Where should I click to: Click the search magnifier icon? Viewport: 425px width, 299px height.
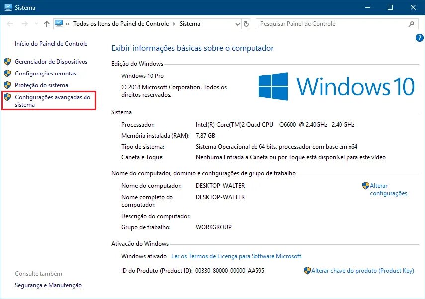click(x=411, y=24)
